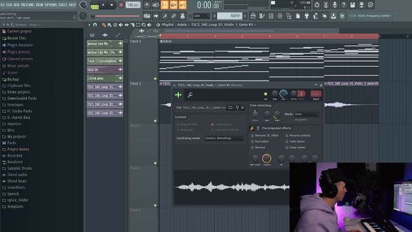Image resolution: width=412 pixels, height=232 pixels.
Task: Toggle the 3-2-1 countdown button
Action: [x=165, y=5]
